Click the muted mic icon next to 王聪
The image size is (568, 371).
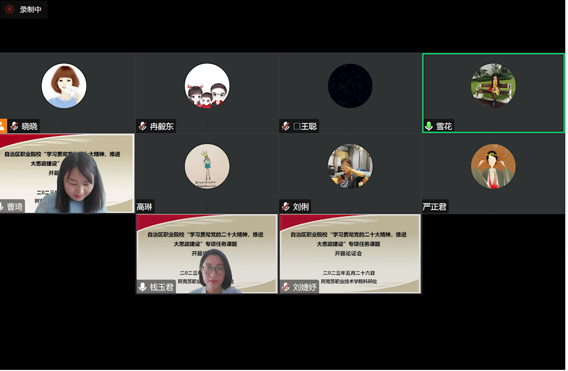pyautogui.click(x=286, y=126)
